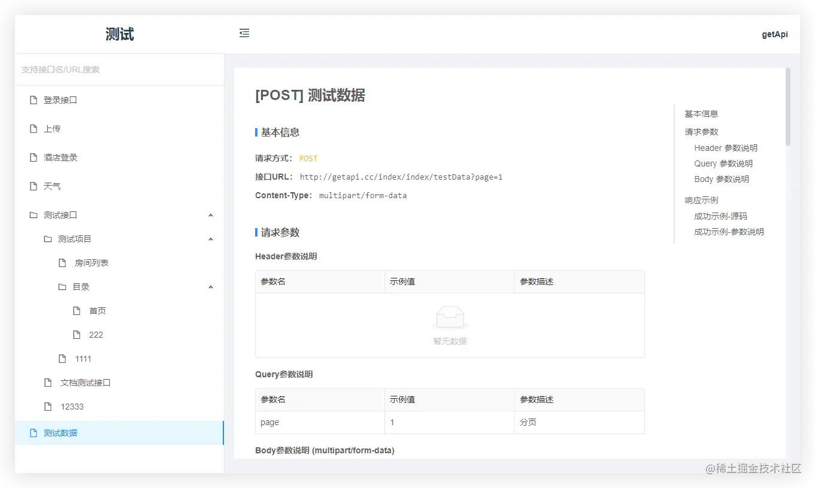Click the 测试 project title
This screenshot has width=815, height=488.
pyautogui.click(x=120, y=34)
